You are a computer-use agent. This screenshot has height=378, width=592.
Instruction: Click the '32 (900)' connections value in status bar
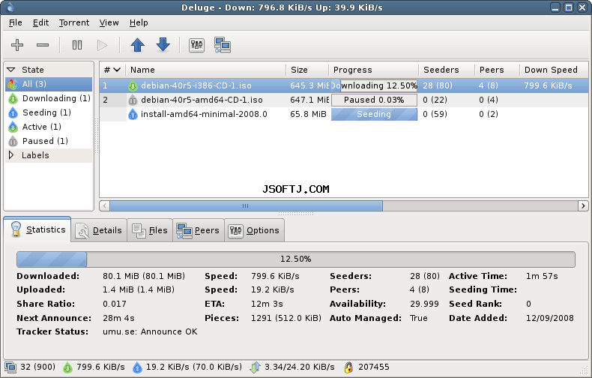tap(37, 367)
